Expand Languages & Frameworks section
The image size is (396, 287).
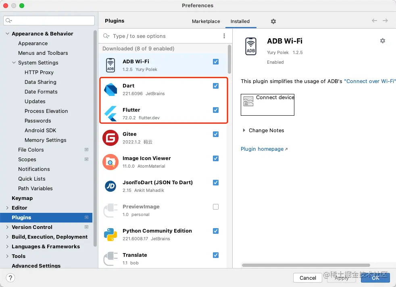tap(7, 246)
